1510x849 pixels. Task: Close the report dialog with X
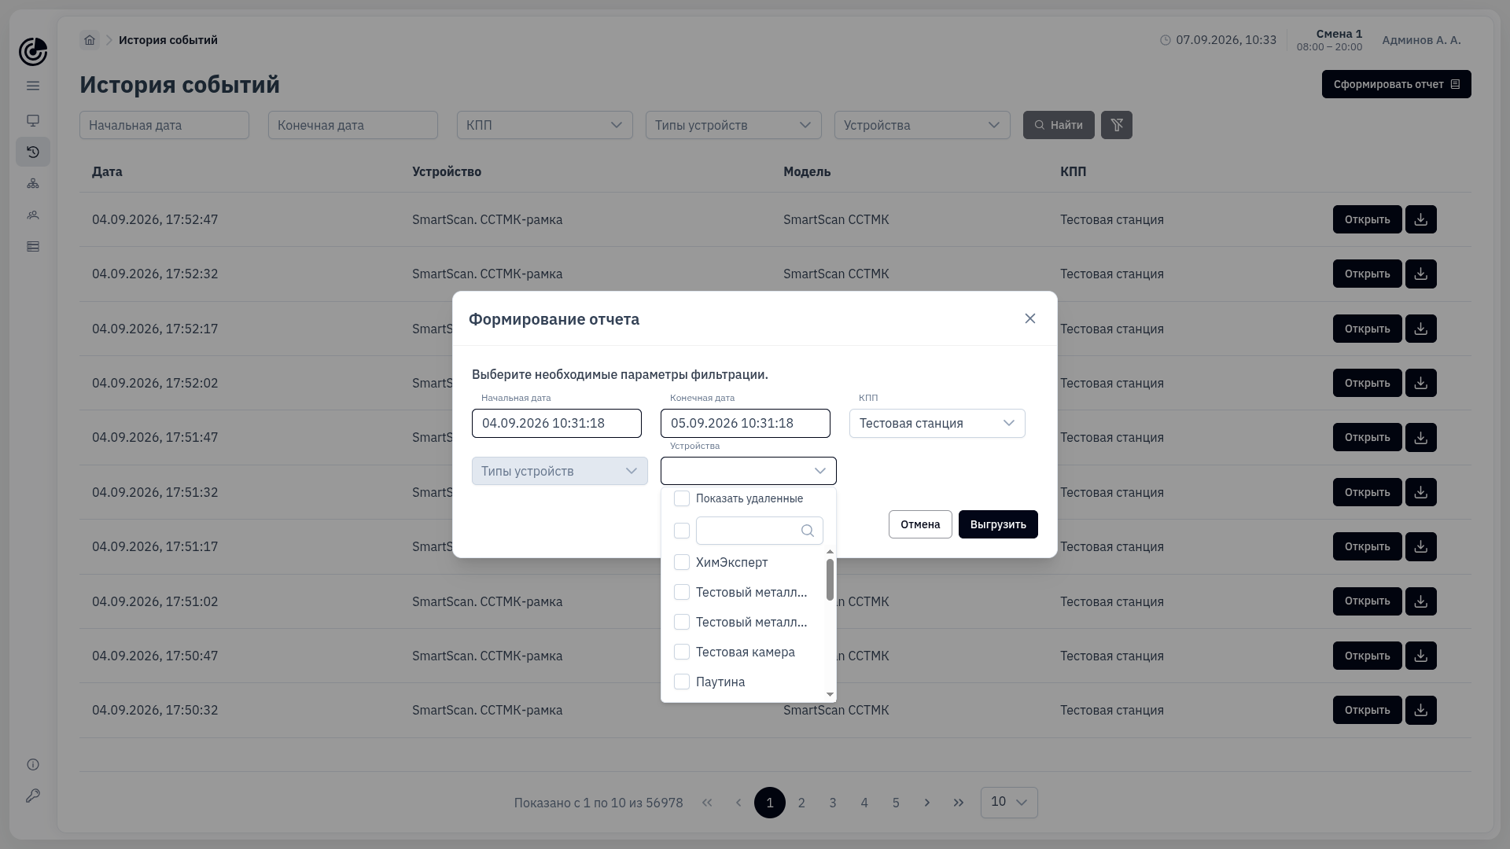point(1030,318)
